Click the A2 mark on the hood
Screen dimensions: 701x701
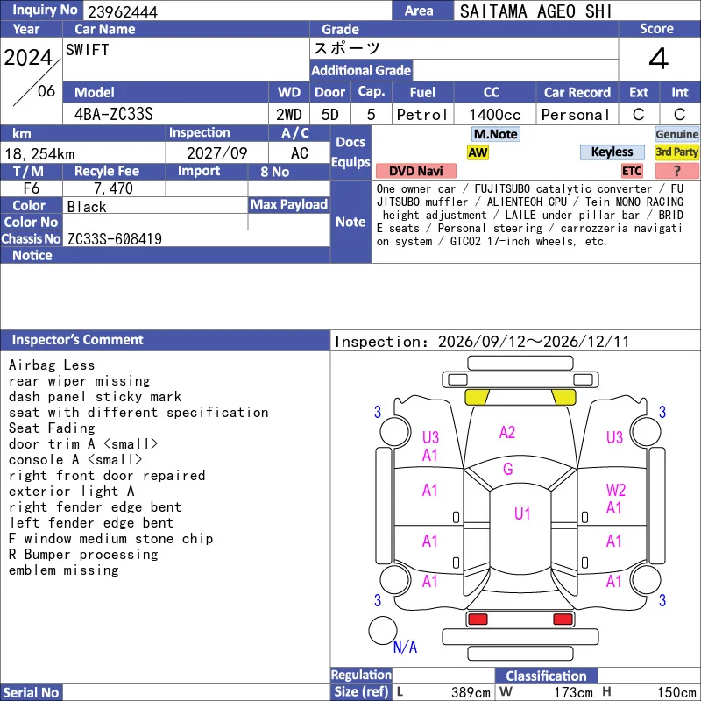(507, 432)
